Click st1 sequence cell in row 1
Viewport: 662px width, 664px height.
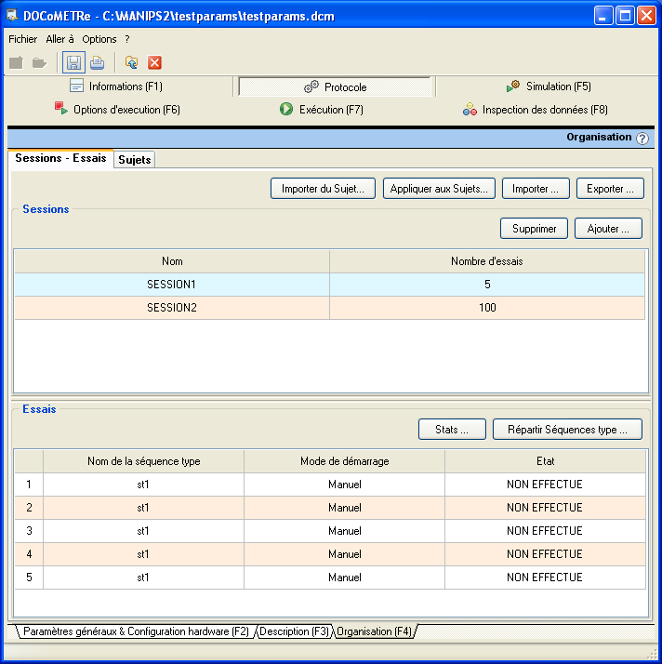point(143,484)
